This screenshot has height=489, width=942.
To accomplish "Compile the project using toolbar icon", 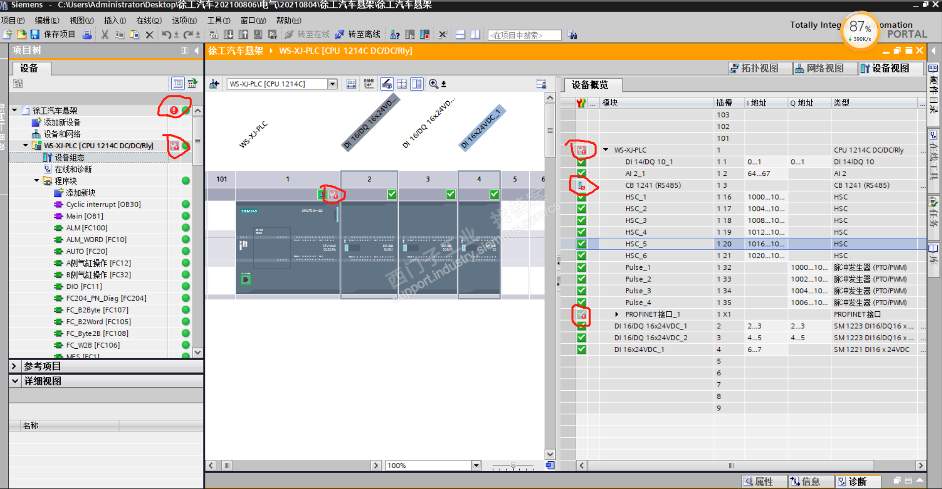I will point(213,35).
